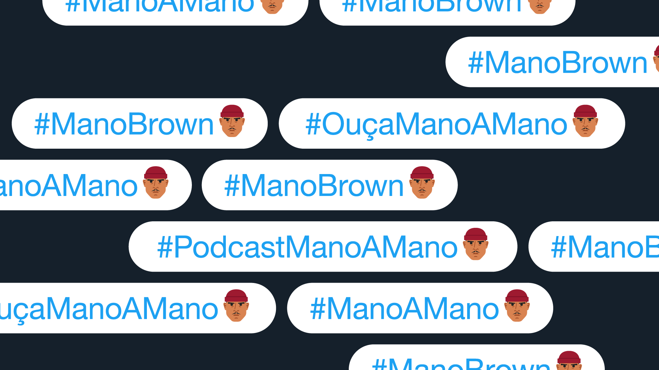Click the emoji face beside #PodcastManoAMano
Viewport: 659px width, 370px height.
[476, 244]
